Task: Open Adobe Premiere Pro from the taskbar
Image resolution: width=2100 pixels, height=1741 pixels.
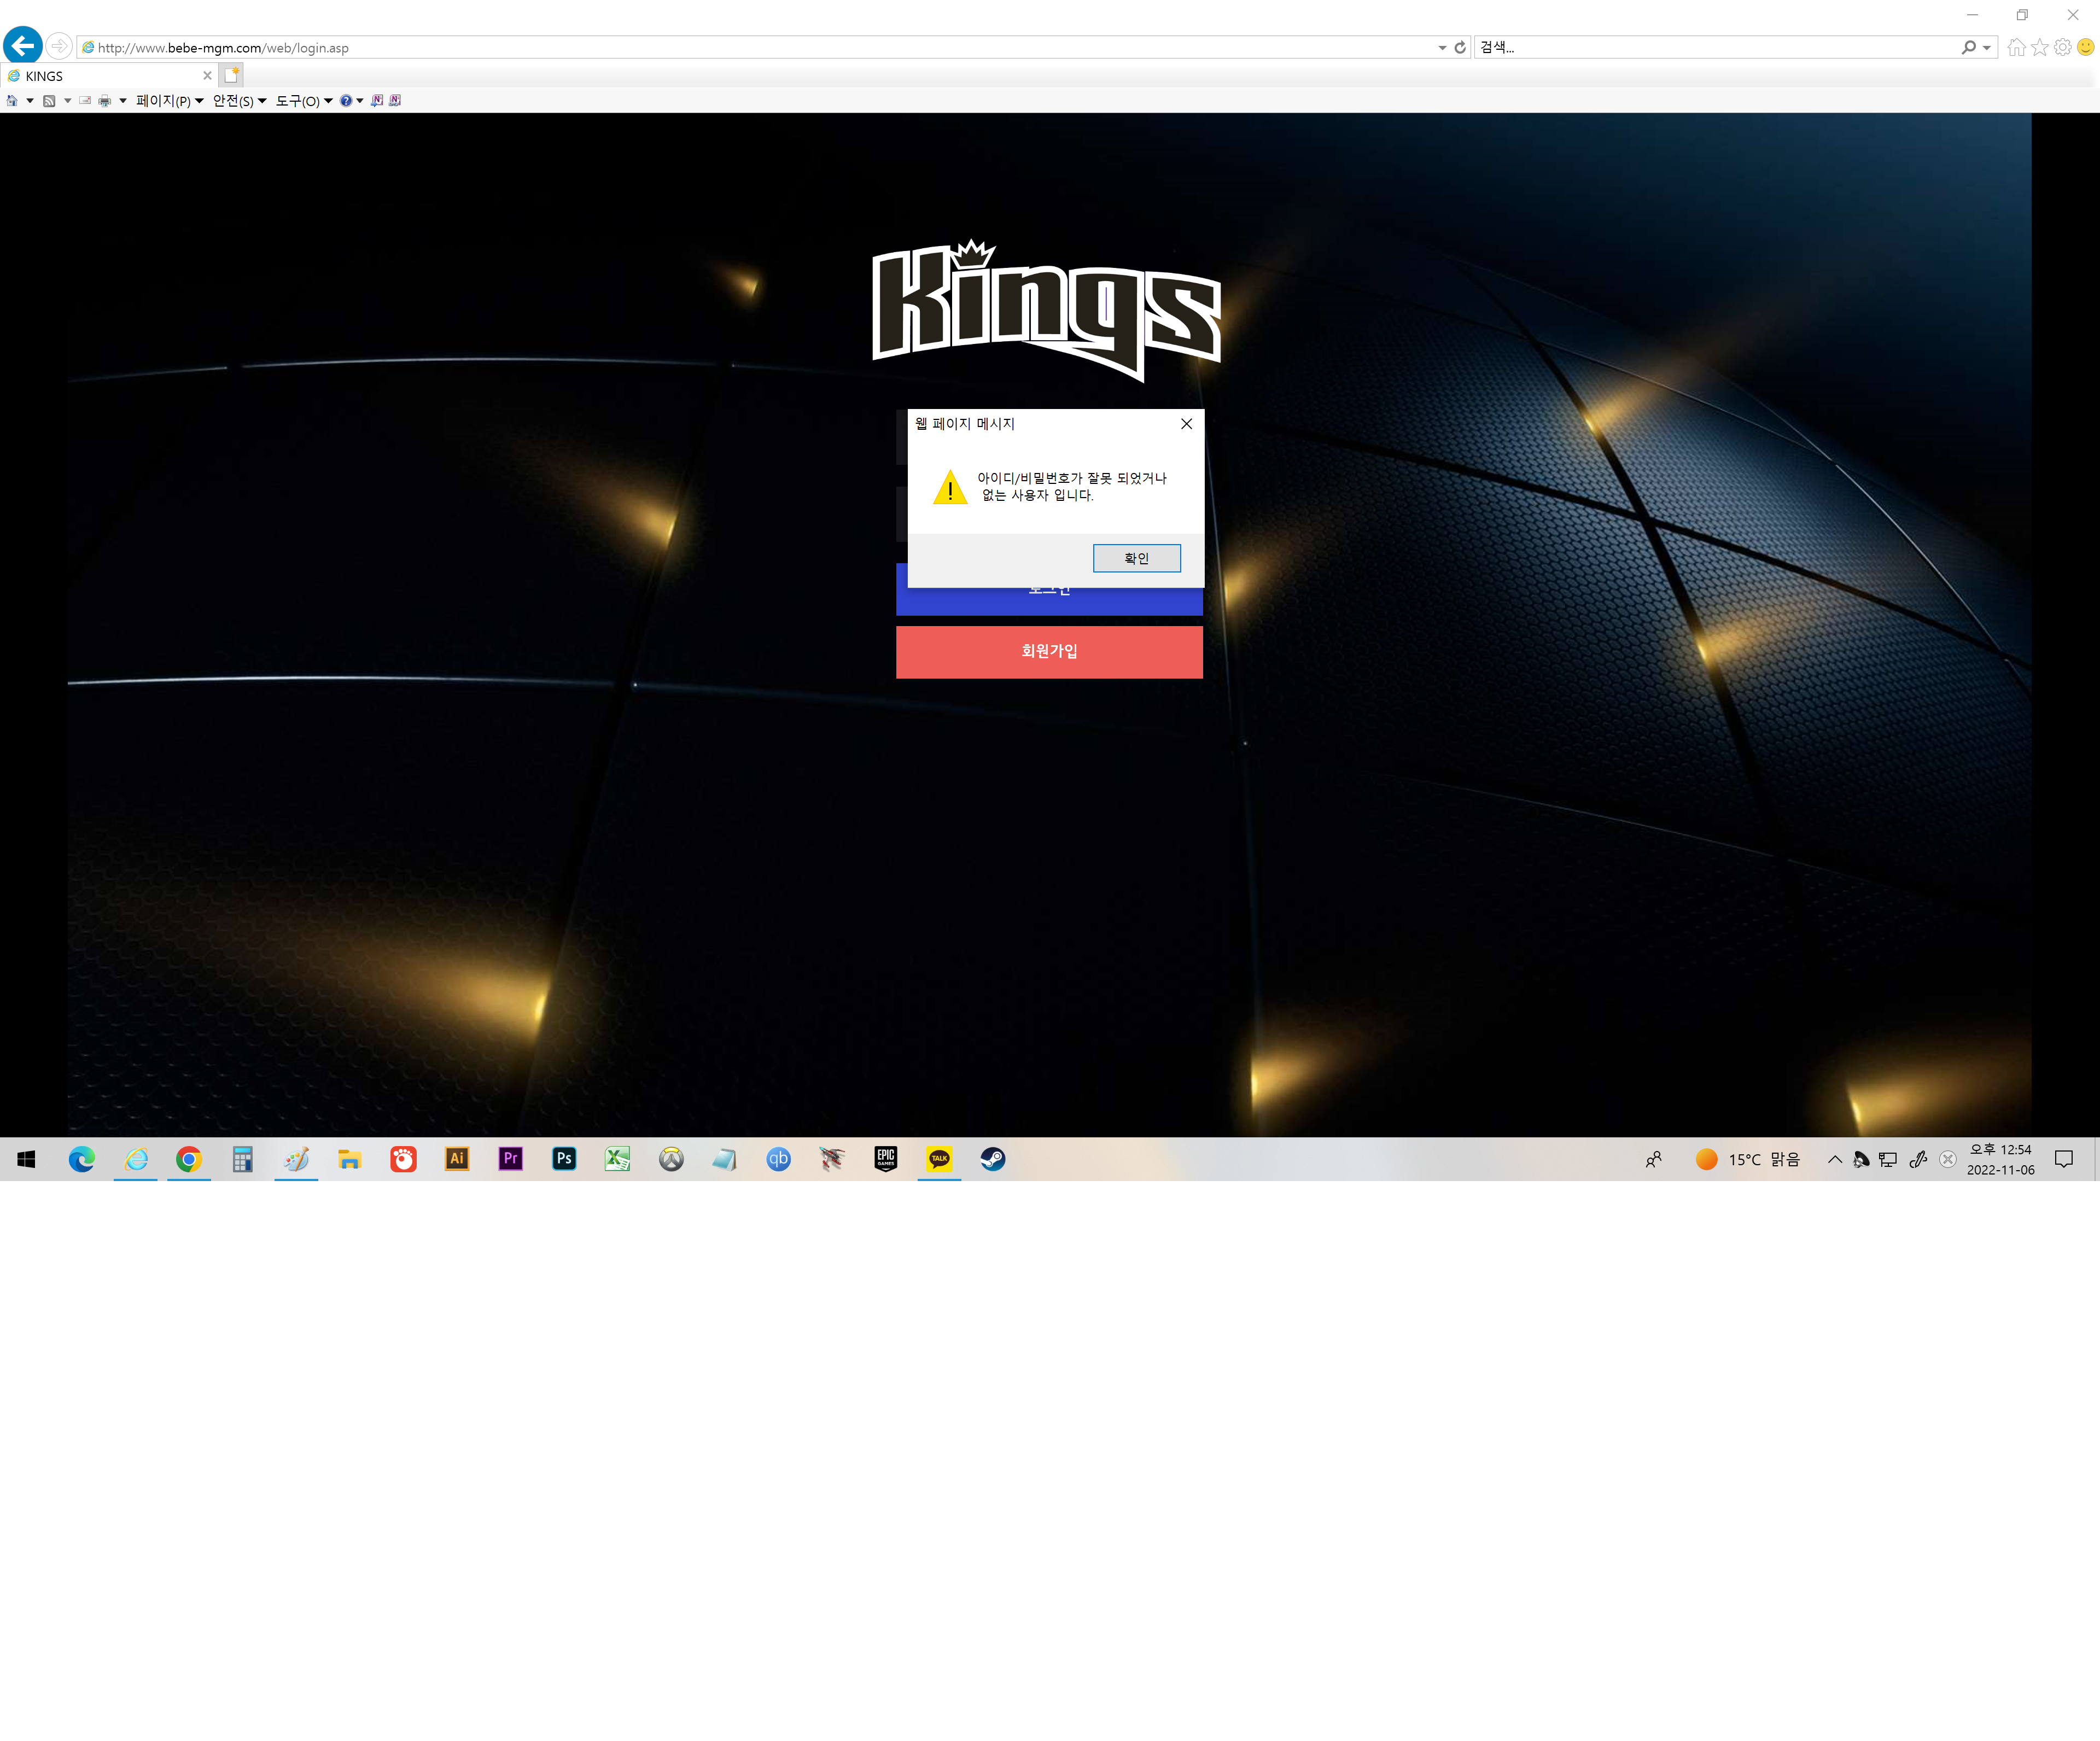Action: pyautogui.click(x=511, y=1159)
